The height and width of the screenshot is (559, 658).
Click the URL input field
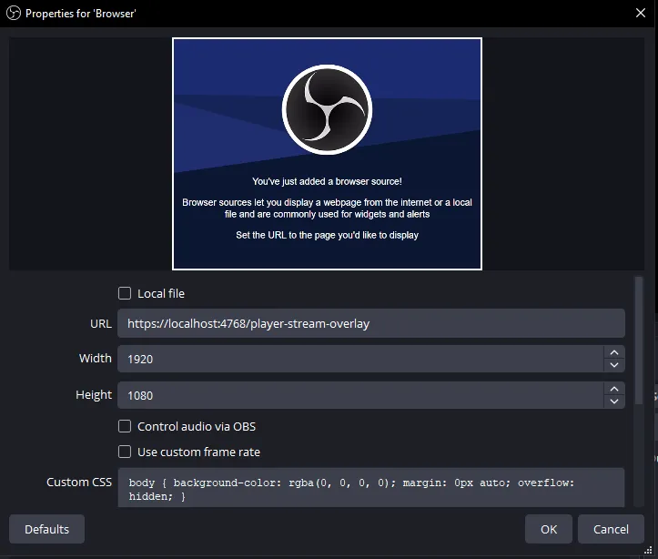(371, 323)
